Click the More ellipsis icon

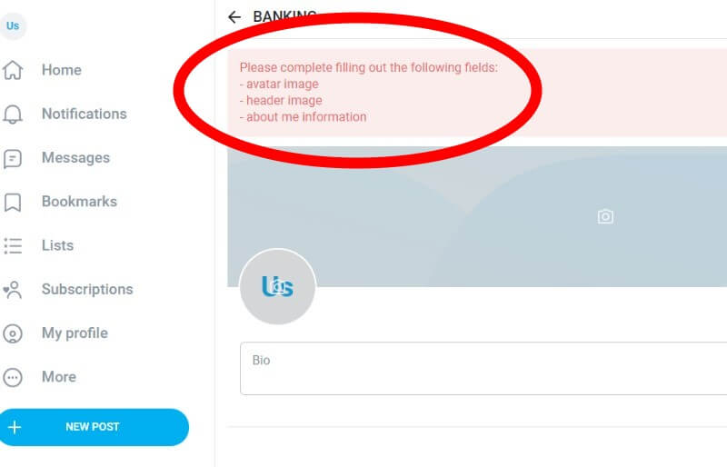13,377
